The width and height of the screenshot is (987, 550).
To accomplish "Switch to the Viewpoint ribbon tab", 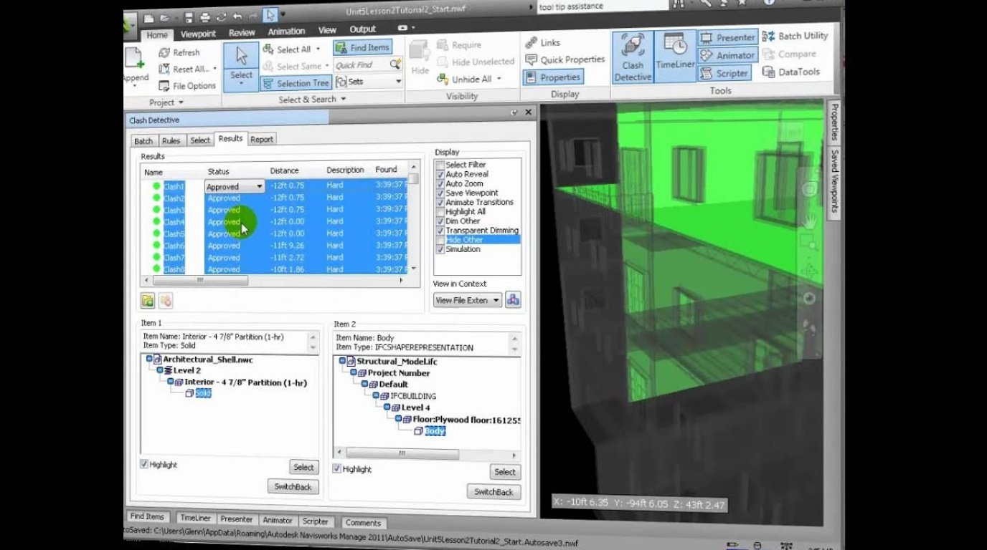I will click(x=199, y=34).
